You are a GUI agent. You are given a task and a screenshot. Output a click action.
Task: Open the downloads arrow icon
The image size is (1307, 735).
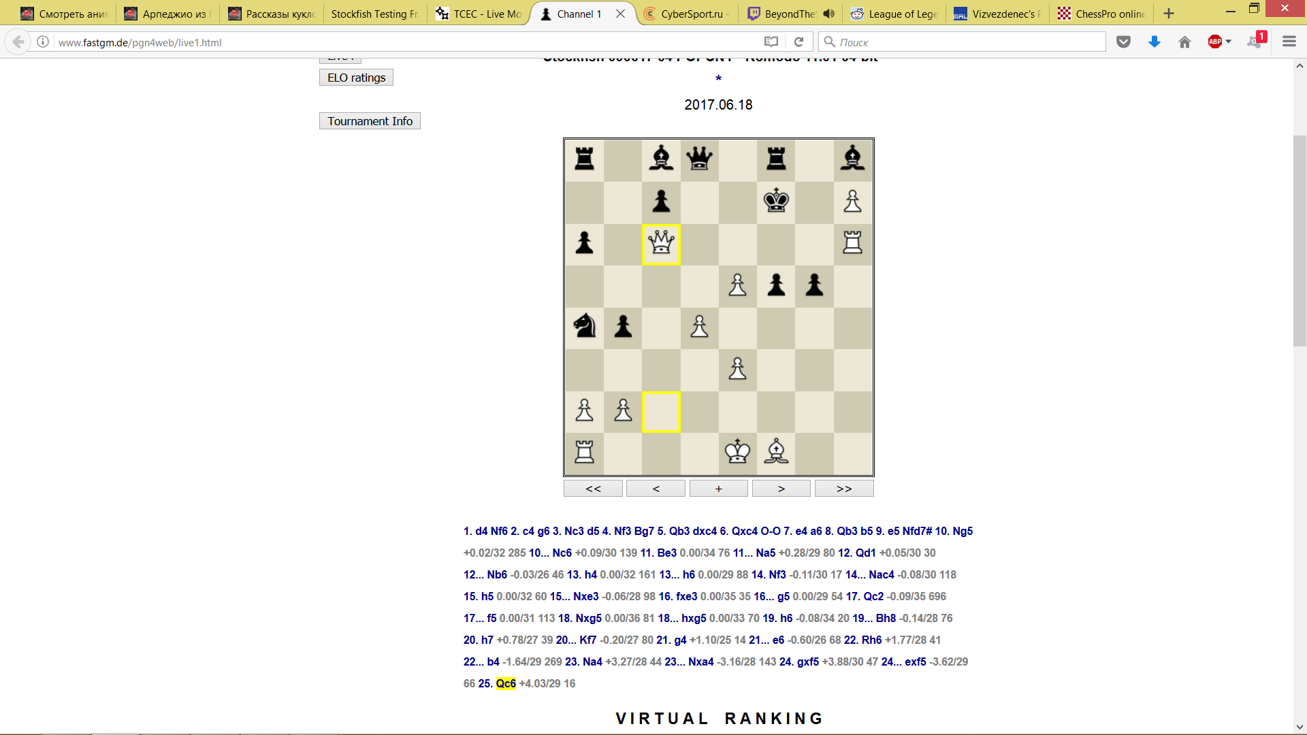[1155, 42]
